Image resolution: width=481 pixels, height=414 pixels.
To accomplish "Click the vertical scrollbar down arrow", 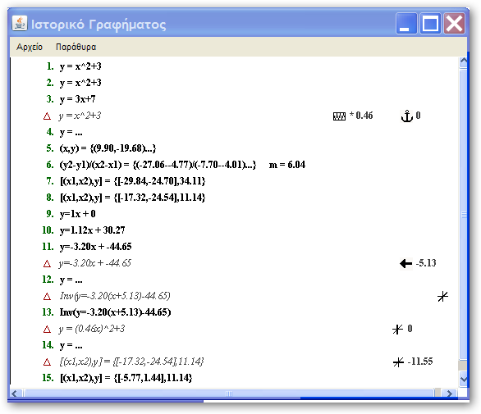I will (x=463, y=379).
